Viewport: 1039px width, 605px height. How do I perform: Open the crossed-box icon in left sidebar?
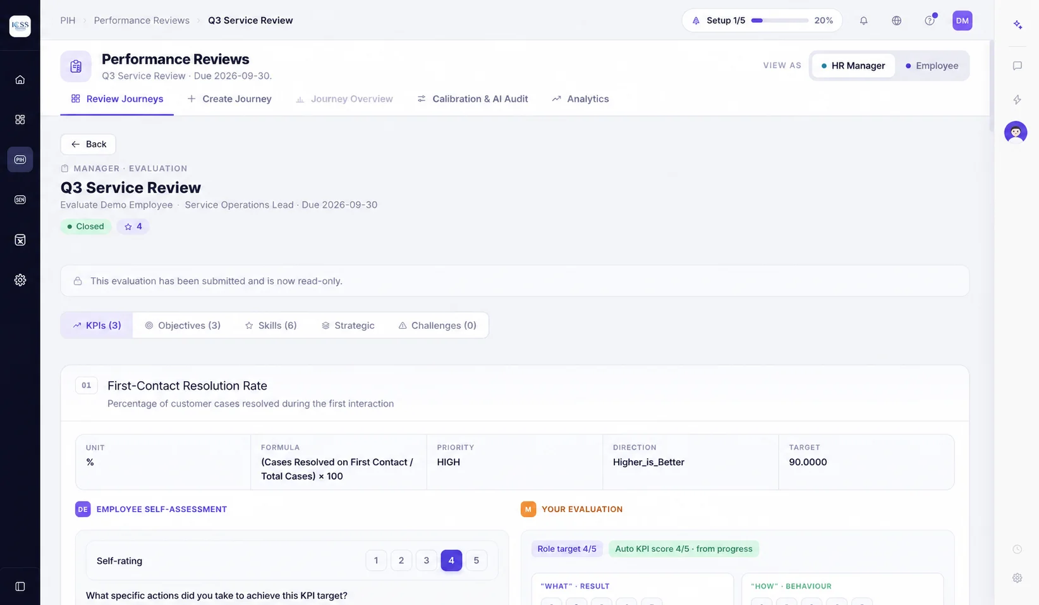tap(20, 240)
